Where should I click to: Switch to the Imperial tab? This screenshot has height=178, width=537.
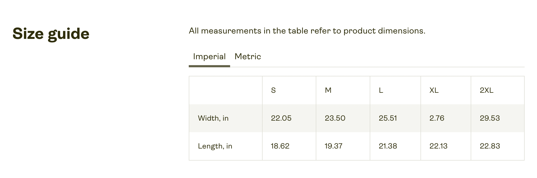pos(209,57)
